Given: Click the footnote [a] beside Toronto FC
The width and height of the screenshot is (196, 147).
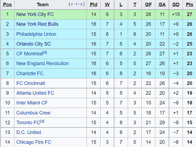Looking at the screenshot, I should pos(42,121).
